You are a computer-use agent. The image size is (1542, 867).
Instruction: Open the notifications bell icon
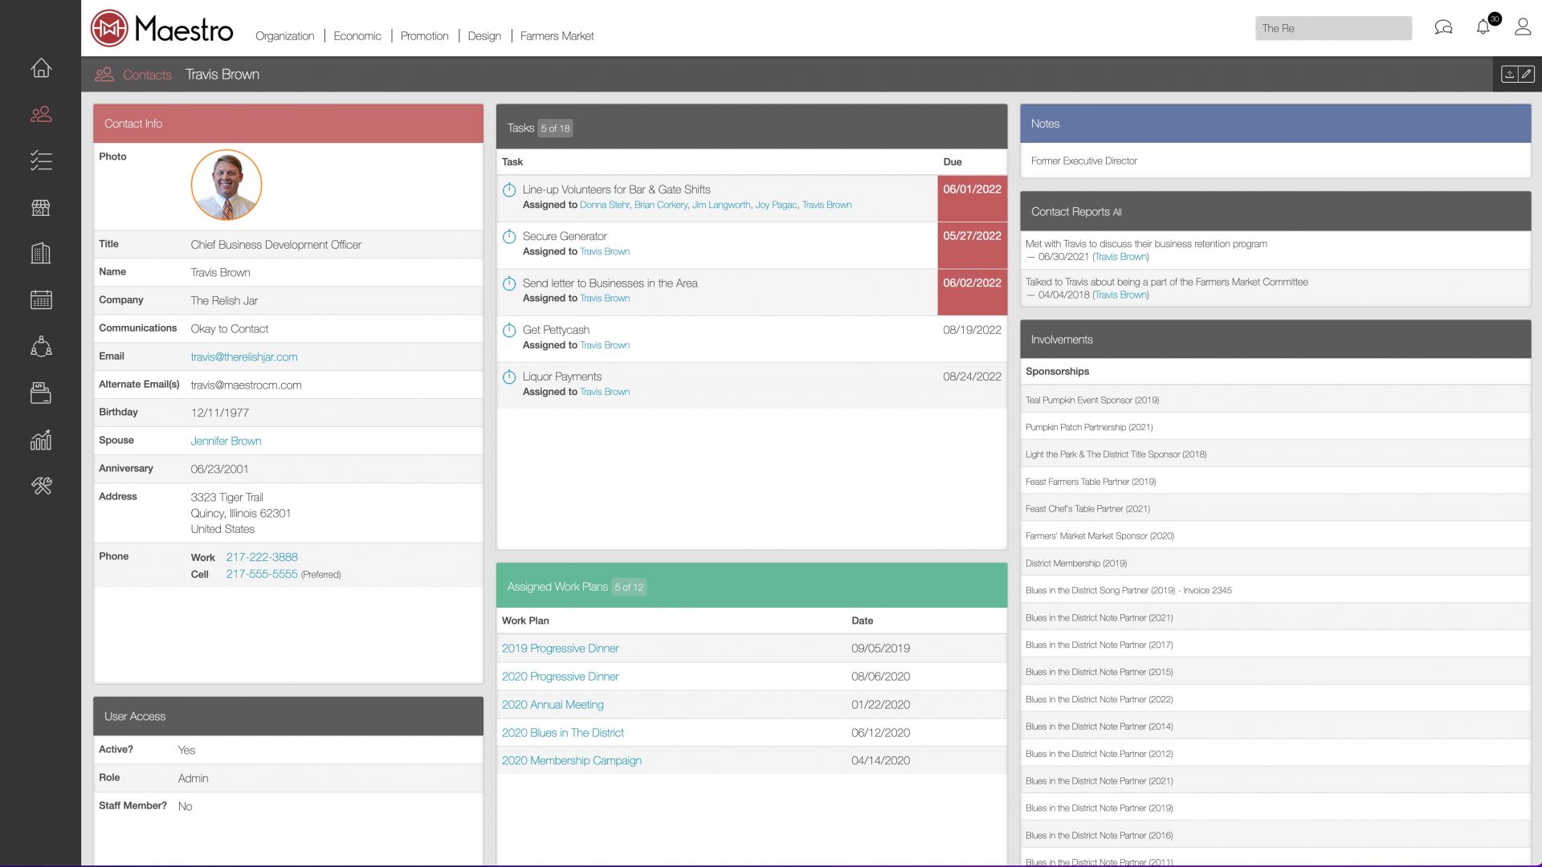tap(1483, 28)
